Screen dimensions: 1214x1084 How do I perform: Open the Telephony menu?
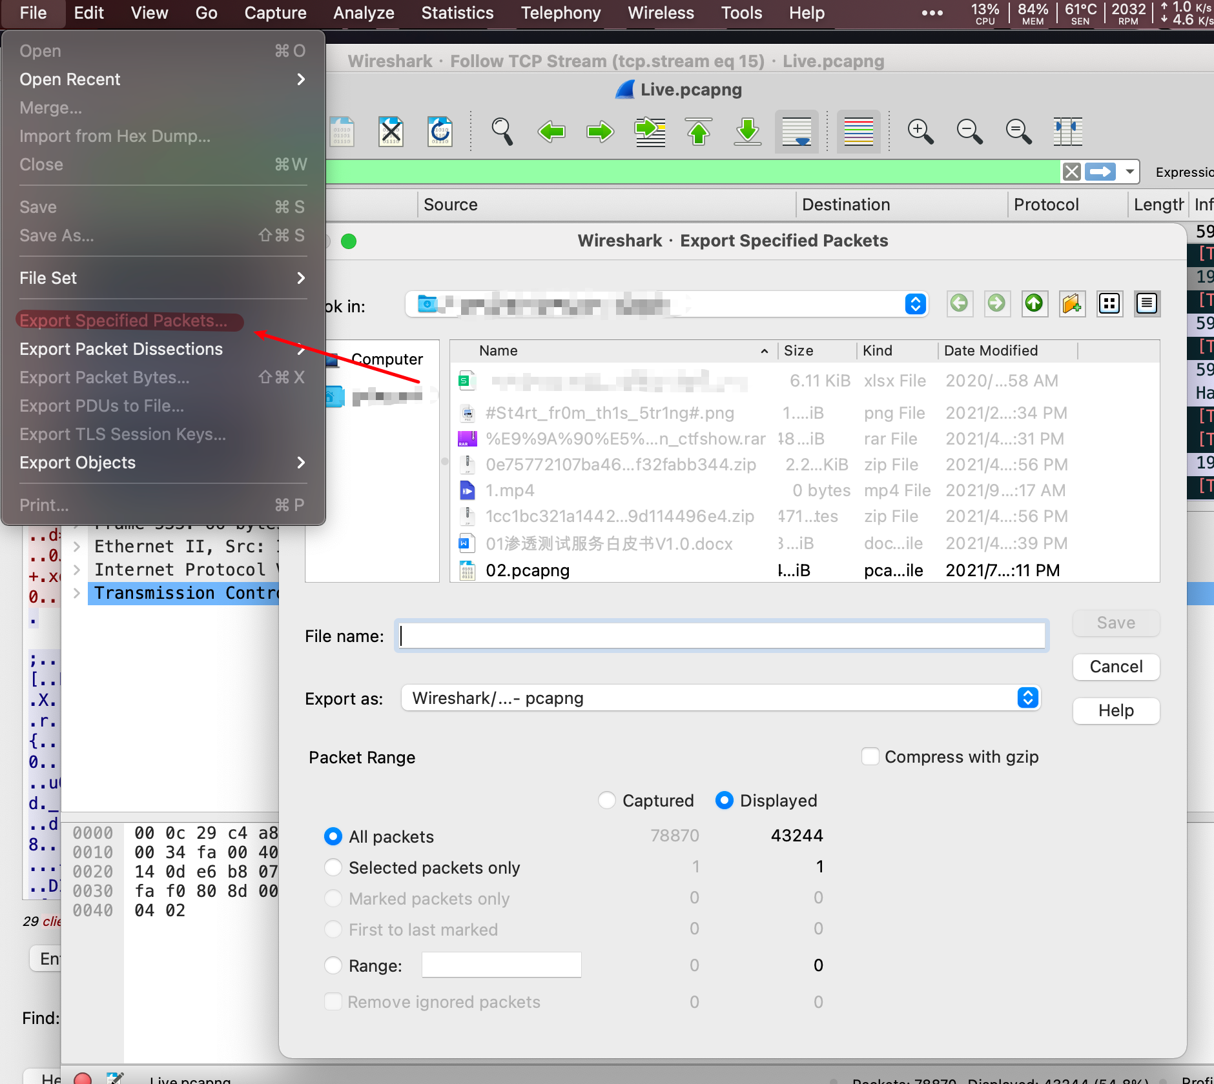pyautogui.click(x=561, y=13)
